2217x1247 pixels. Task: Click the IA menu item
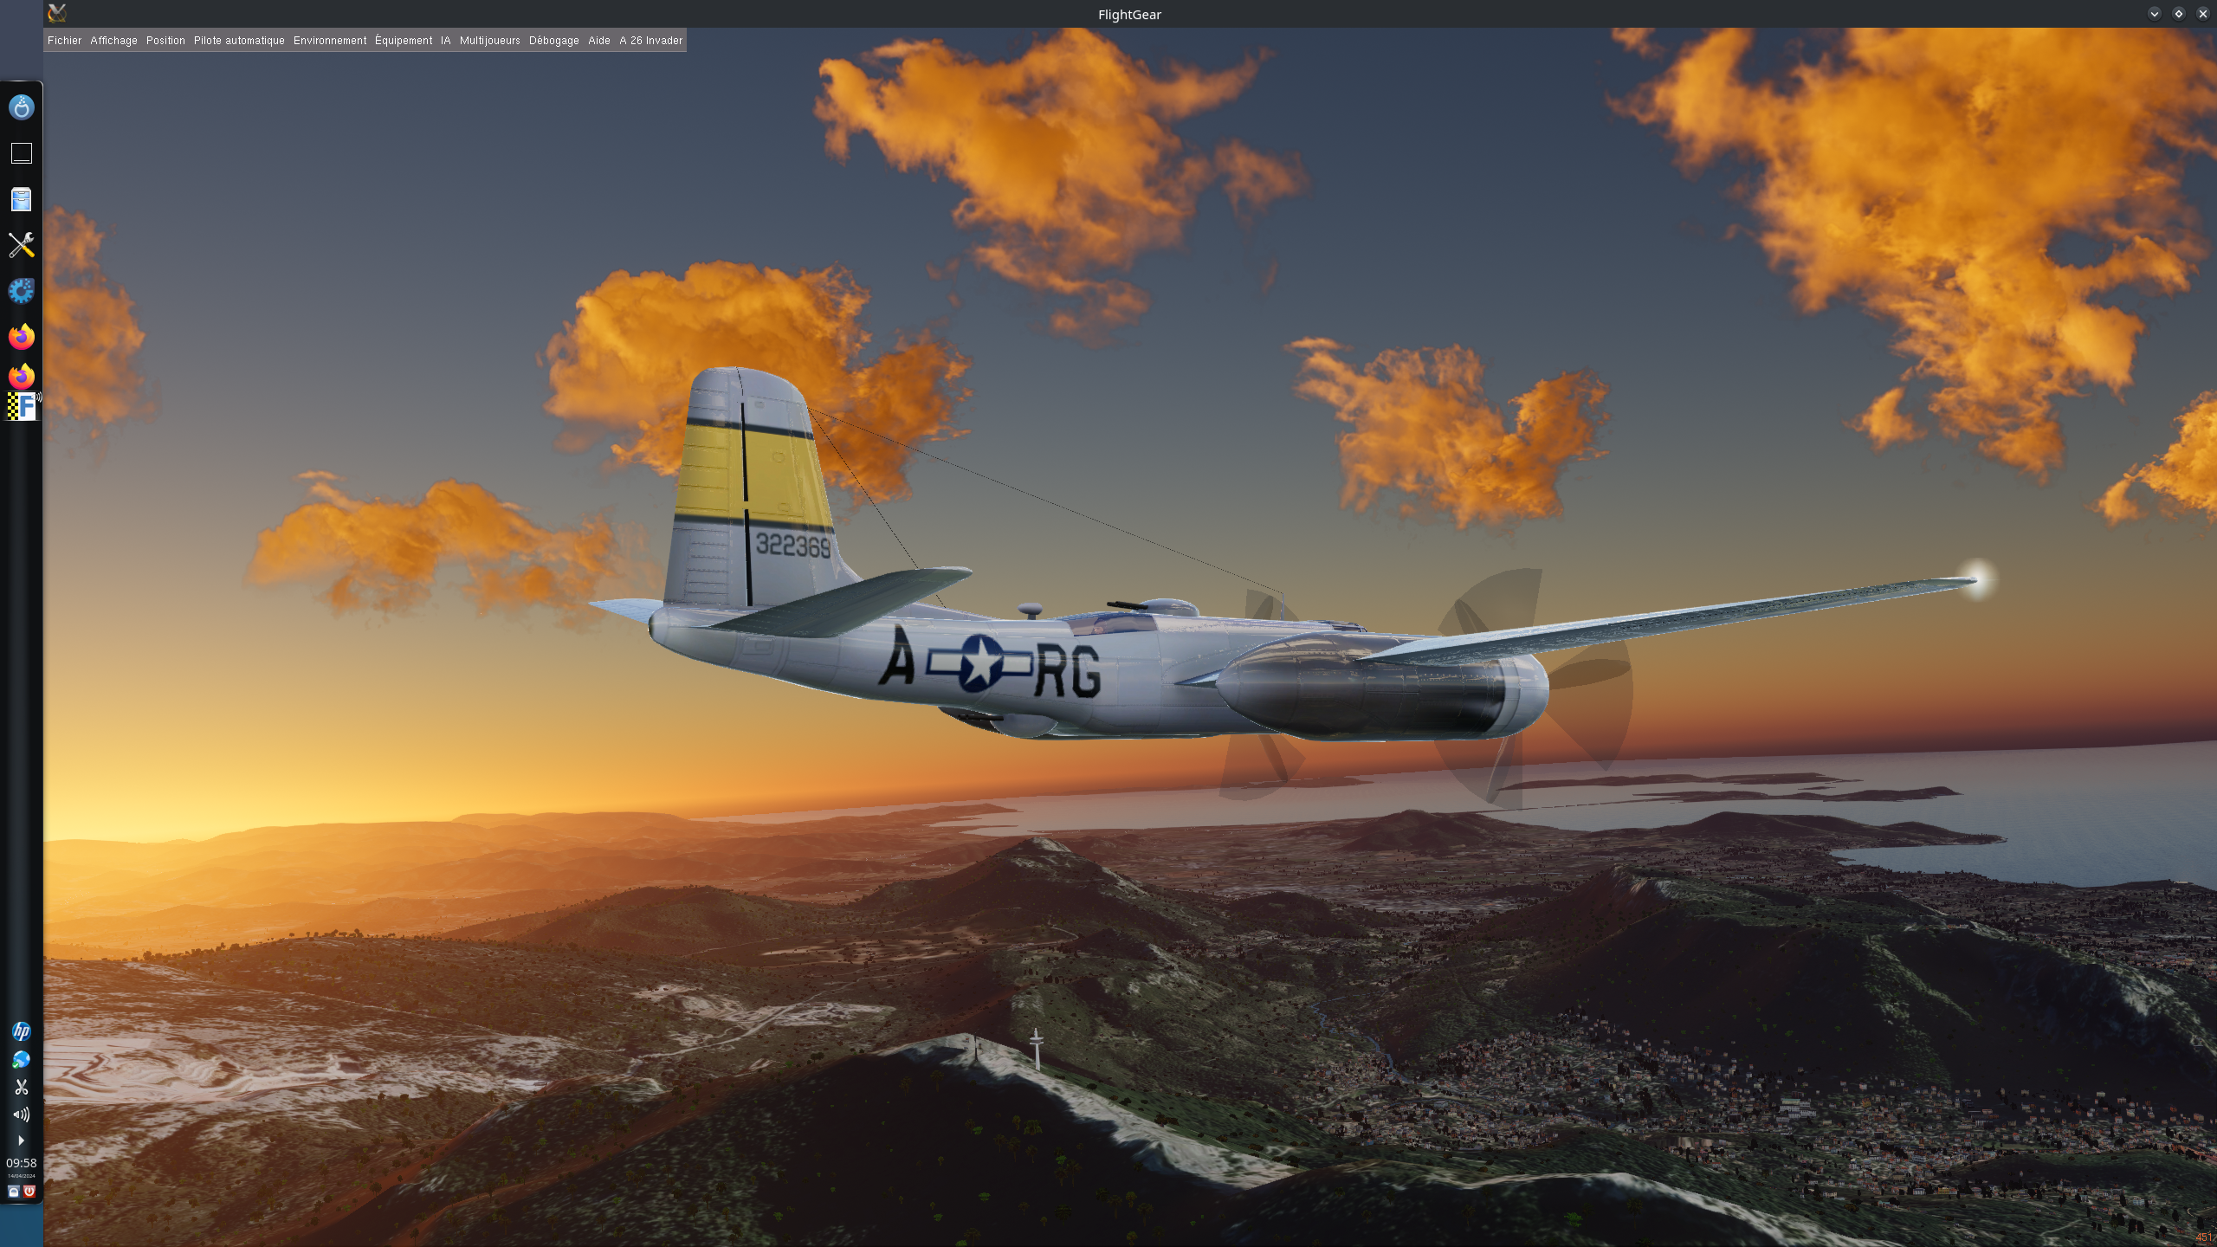click(445, 41)
